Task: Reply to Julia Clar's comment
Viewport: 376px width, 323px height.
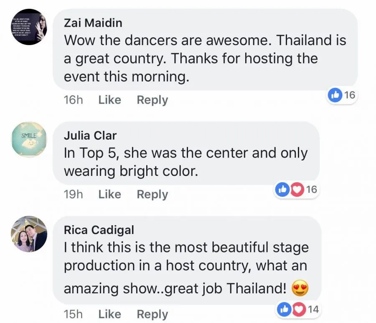Action: pyautogui.click(x=152, y=194)
